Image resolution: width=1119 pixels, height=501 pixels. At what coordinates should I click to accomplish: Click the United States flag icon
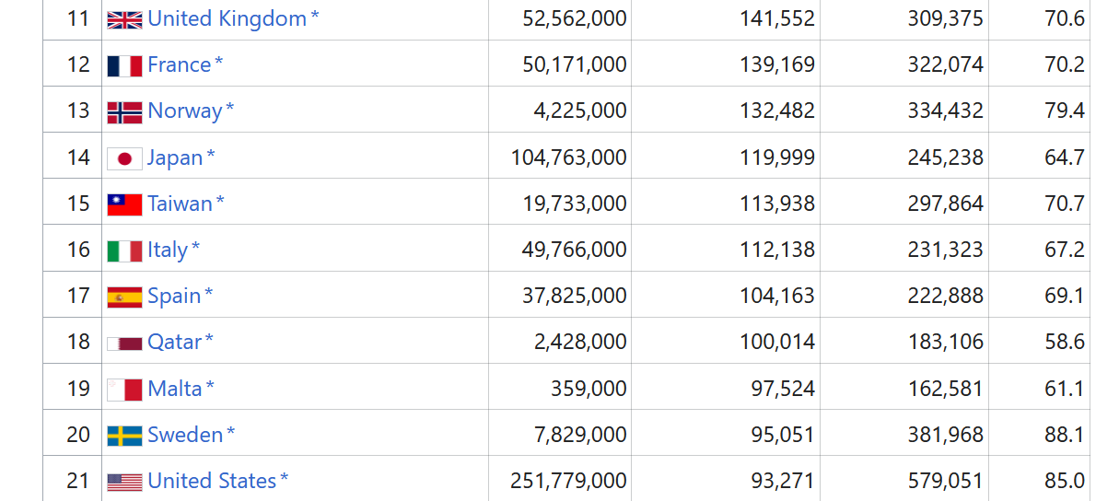(x=124, y=482)
